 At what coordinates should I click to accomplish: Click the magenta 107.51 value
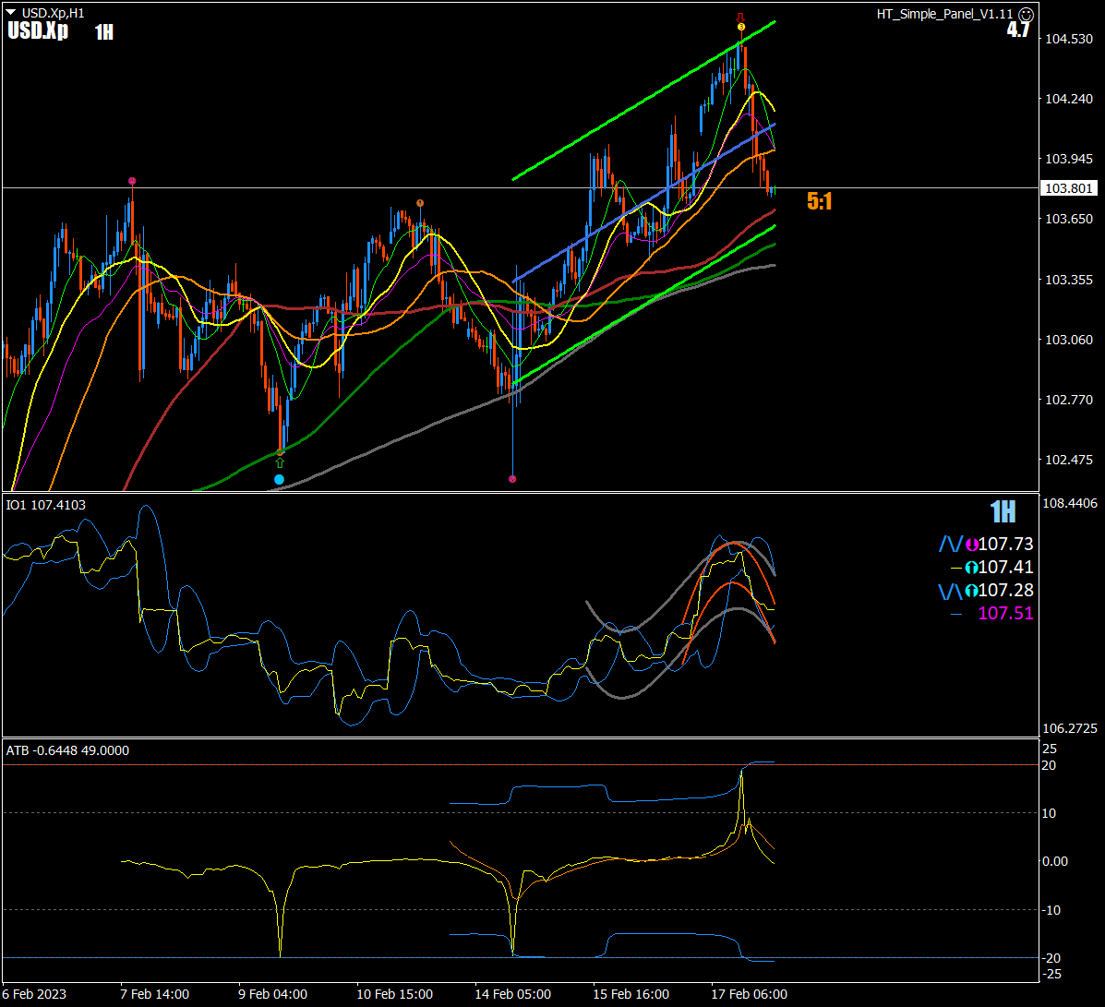(1005, 614)
